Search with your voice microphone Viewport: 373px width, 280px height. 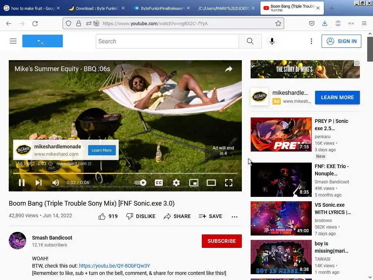pos(272,41)
